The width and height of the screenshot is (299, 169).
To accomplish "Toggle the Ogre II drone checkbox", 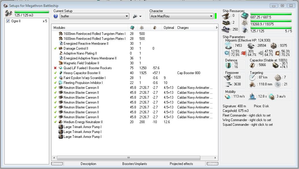I will [x=8, y=21].
